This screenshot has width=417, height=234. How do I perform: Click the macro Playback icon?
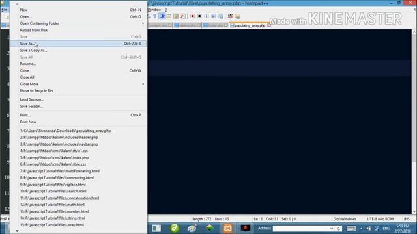point(207,16)
